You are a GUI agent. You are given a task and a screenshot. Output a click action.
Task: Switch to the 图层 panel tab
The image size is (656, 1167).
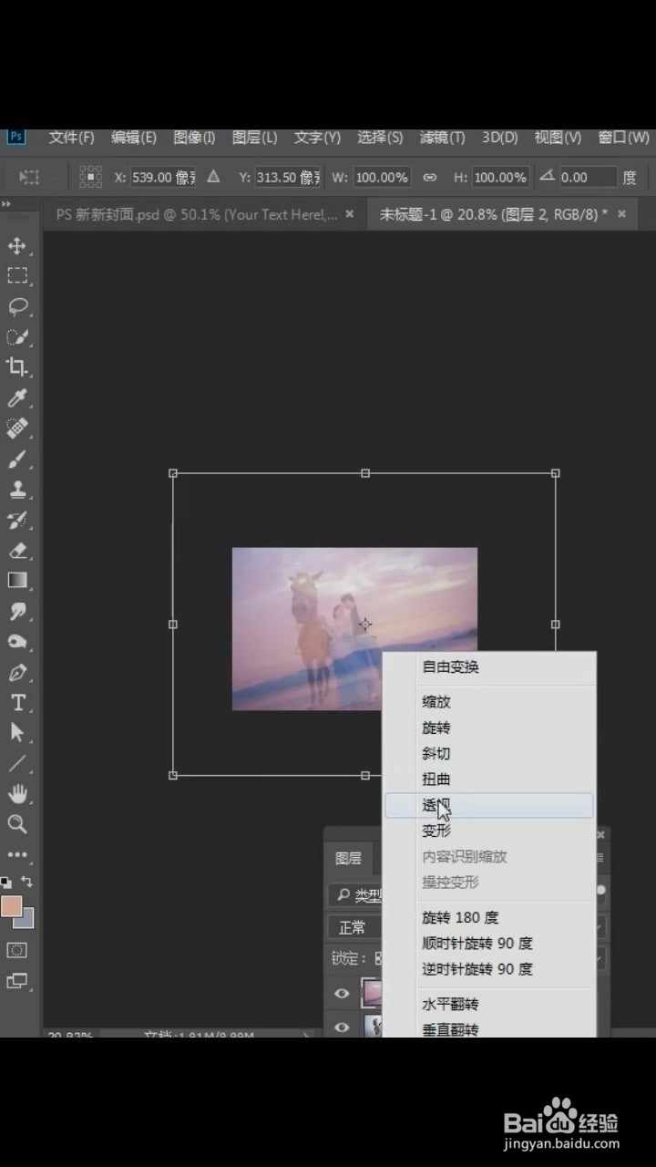click(x=348, y=858)
